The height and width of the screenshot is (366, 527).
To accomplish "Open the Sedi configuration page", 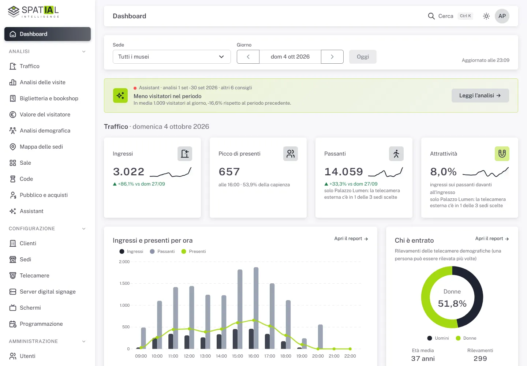I will point(48,259).
